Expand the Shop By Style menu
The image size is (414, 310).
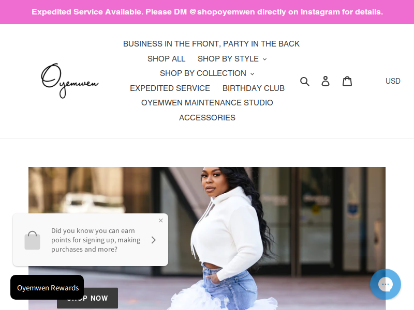pyautogui.click(x=232, y=59)
